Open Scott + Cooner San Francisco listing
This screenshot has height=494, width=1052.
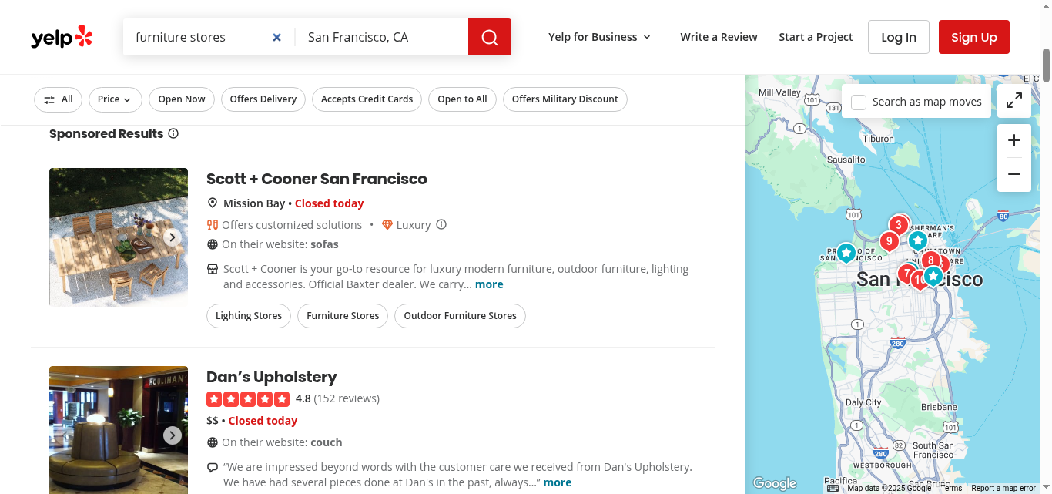[317, 179]
